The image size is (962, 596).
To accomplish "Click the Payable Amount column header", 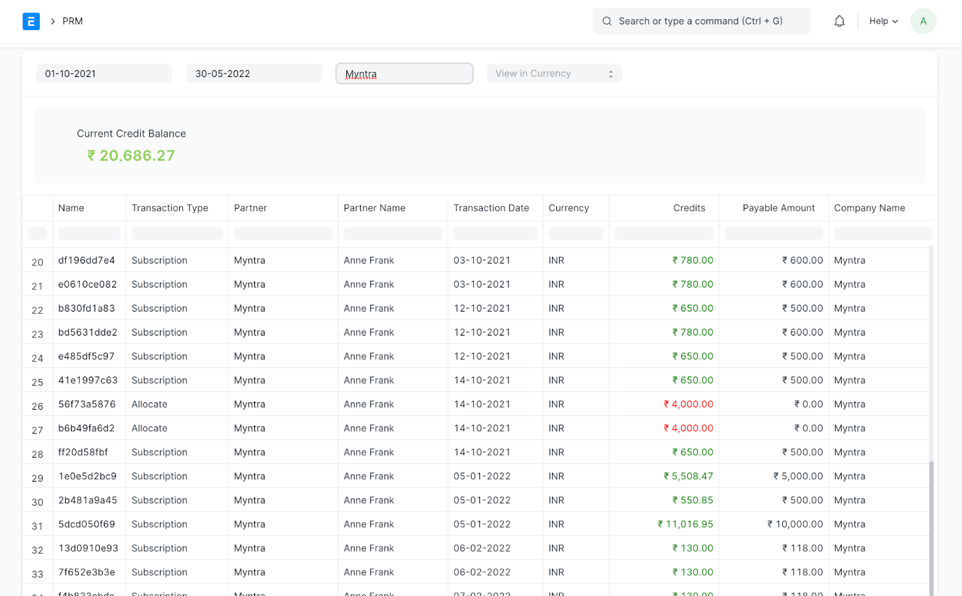I will (x=778, y=208).
